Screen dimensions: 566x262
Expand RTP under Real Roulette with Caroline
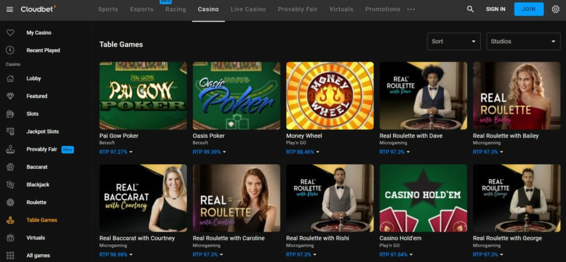208,254
